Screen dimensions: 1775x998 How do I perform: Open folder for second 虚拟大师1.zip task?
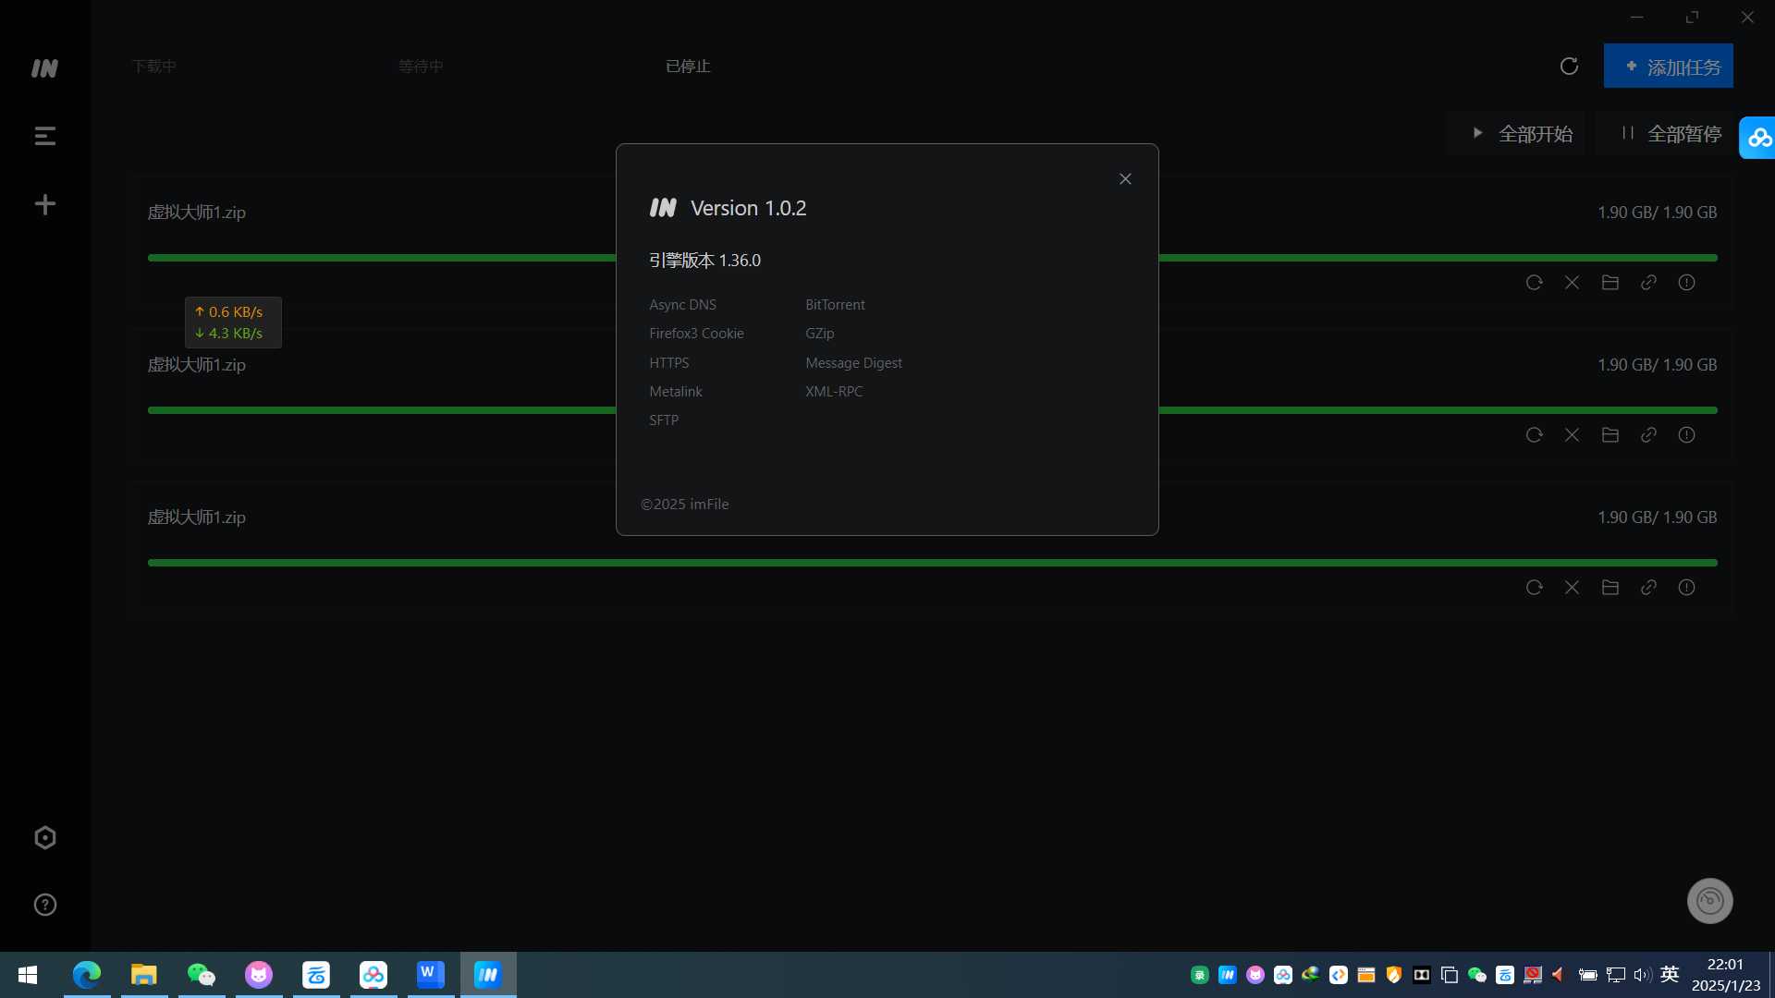1610,435
